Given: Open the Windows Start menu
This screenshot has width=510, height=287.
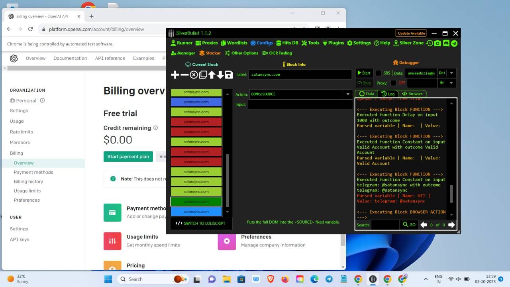Looking at the screenshot, I should click(108, 279).
